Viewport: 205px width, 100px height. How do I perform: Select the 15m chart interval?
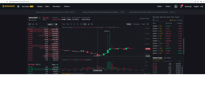(x=68, y=24)
